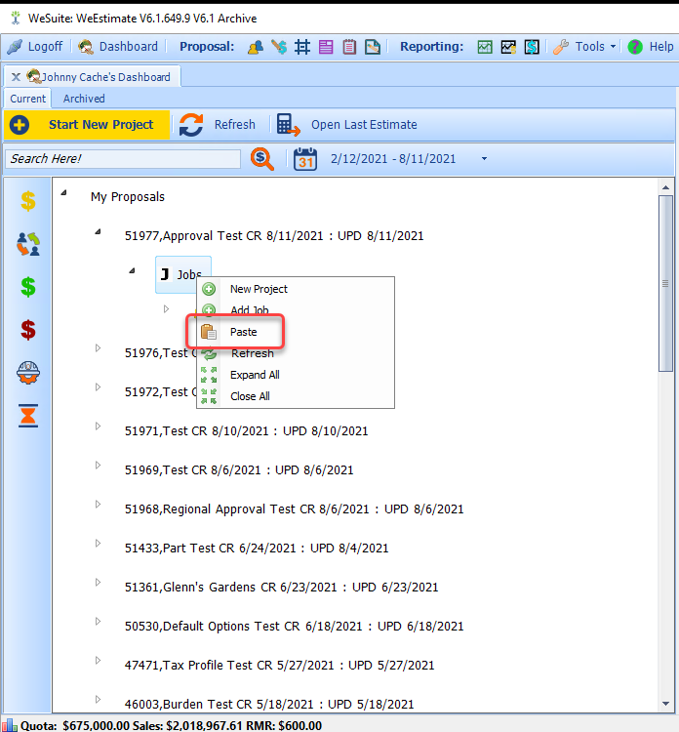The width and height of the screenshot is (679, 732).
Task: Expand the child node under Jobs
Action: tap(166, 309)
